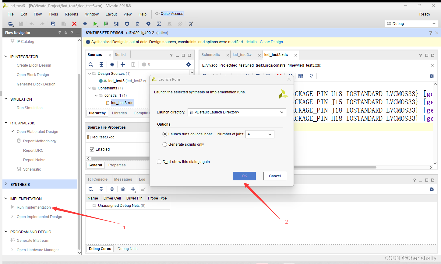Open Flow Navigator help question mark
441x264 pixels.
click(x=72, y=33)
